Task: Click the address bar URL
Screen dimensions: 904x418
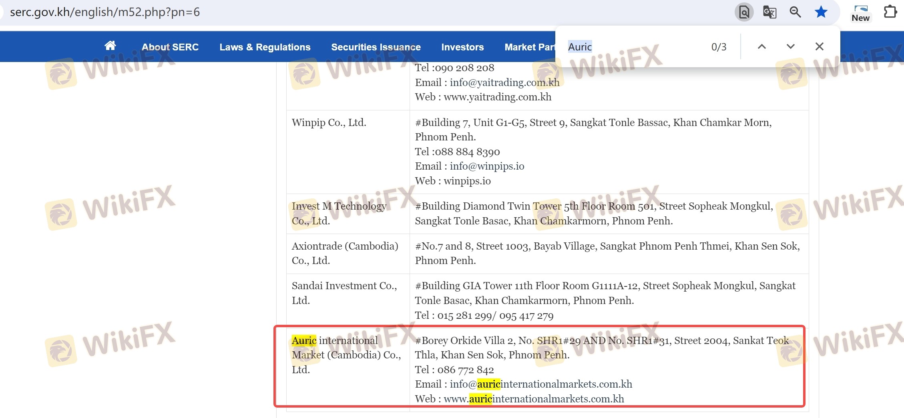Action: 105,12
